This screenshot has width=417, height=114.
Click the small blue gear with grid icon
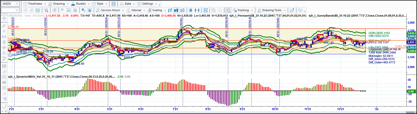pyautogui.click(x=83, y=10)
